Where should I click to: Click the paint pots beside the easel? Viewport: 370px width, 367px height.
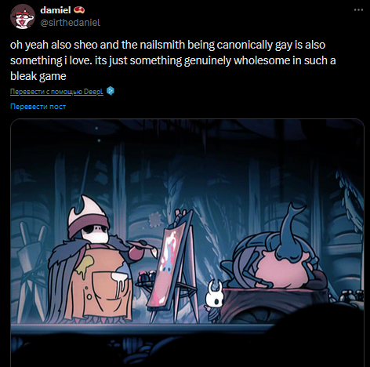[147, 278]
